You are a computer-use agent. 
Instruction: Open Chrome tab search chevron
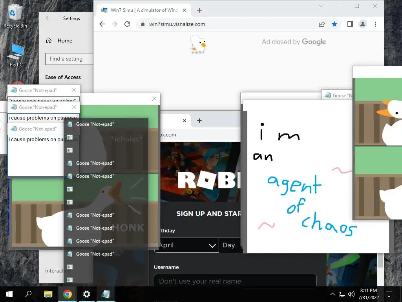320,6
